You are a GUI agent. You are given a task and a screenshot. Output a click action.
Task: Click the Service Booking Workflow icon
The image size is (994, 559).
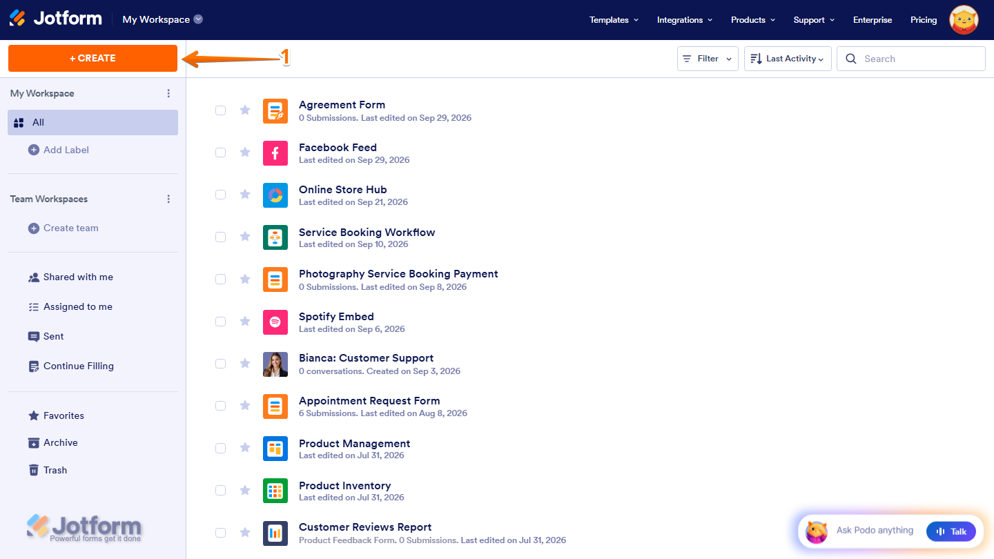coord(275,237)
